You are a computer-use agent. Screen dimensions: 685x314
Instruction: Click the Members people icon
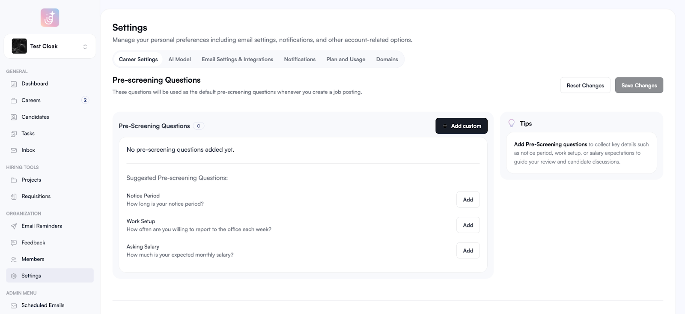click(14, 260)
